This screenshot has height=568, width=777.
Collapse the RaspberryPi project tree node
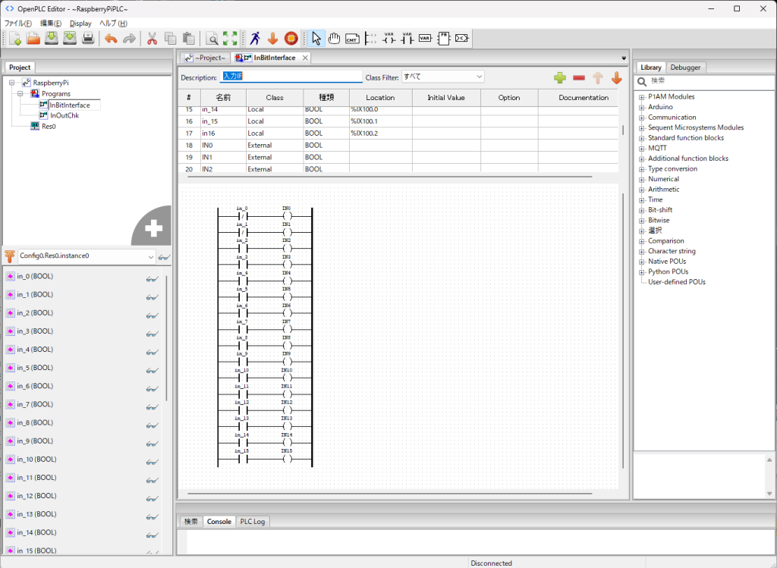tap(12, 83)
